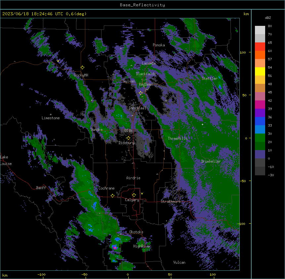Click the Ponoka city label
Image resolution: width=285 pixels, height=279 pixels.
(159, 45)
